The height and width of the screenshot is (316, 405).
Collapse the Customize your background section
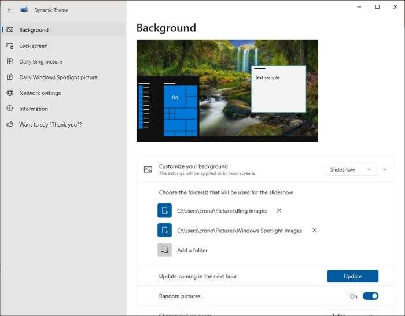[385, 169]
